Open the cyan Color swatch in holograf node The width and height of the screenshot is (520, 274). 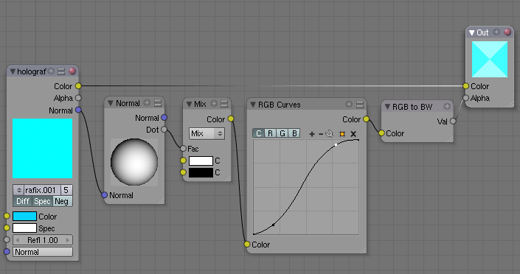click(24, 217)
